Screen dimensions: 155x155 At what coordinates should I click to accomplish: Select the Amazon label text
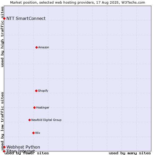[44, 47]
